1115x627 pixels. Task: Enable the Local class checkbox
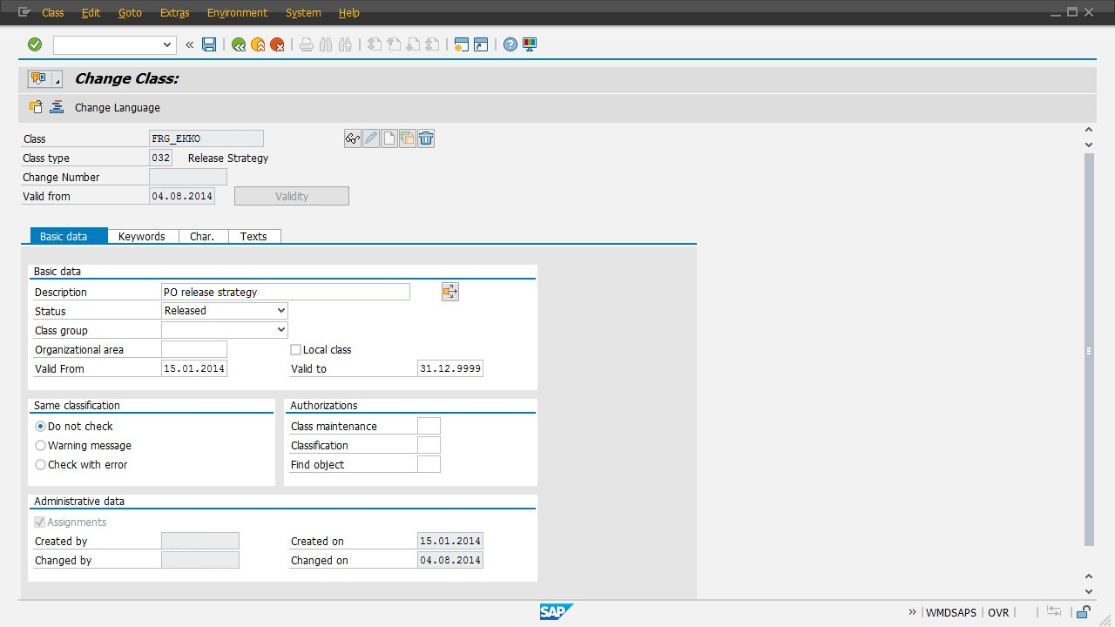(x=296, y=350)
